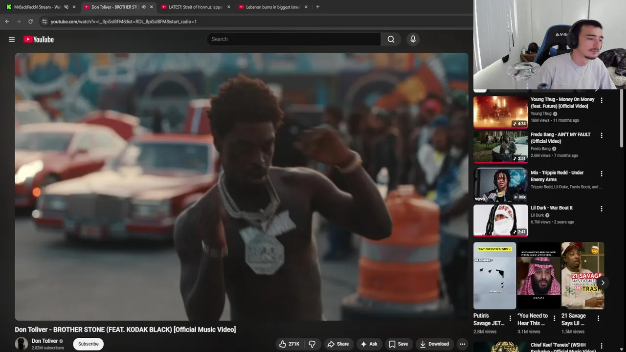
Task: Like the video with 271K likes
Action: click(289, 344)
